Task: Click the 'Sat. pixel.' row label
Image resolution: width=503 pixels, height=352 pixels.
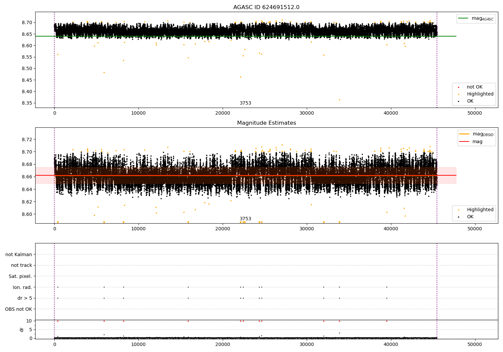Action: click(20, 276)
